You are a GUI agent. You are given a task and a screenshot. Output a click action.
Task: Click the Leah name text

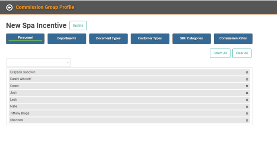click(14, 99)
